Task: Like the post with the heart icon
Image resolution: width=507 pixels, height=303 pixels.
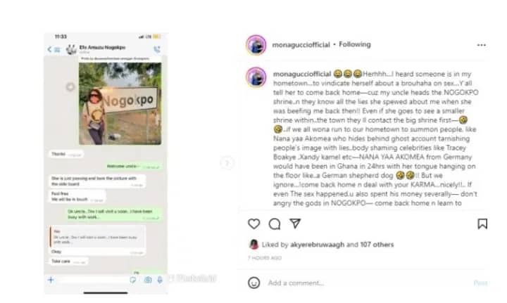Action: (x=254, y=224)
